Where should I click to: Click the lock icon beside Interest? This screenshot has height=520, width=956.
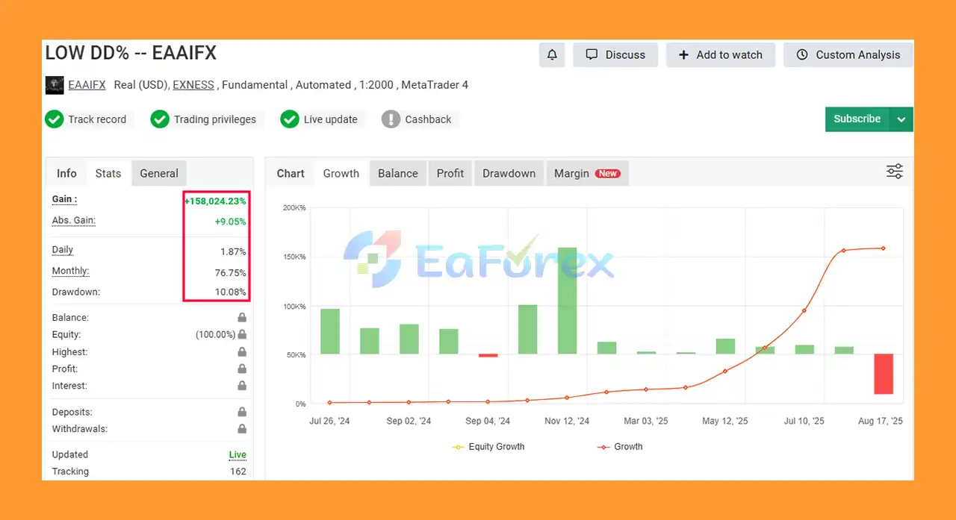pos(242,386)
